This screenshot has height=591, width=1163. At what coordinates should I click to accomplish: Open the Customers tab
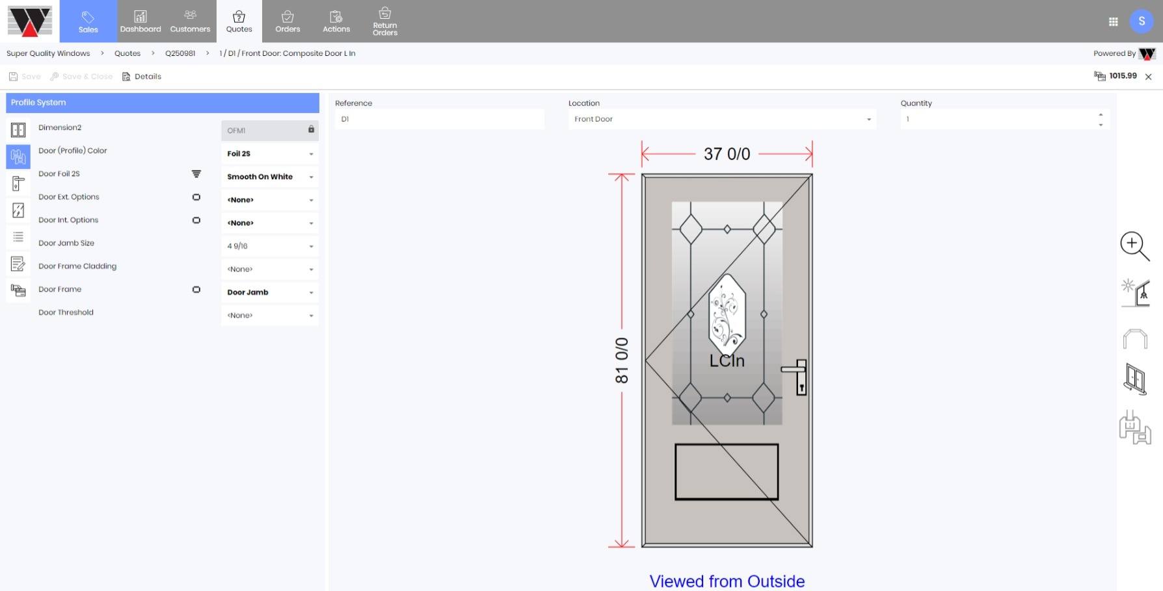pyautogui.click(x=190, y=21)
